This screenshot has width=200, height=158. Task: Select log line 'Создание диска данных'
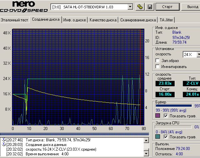tap(46, 145)
